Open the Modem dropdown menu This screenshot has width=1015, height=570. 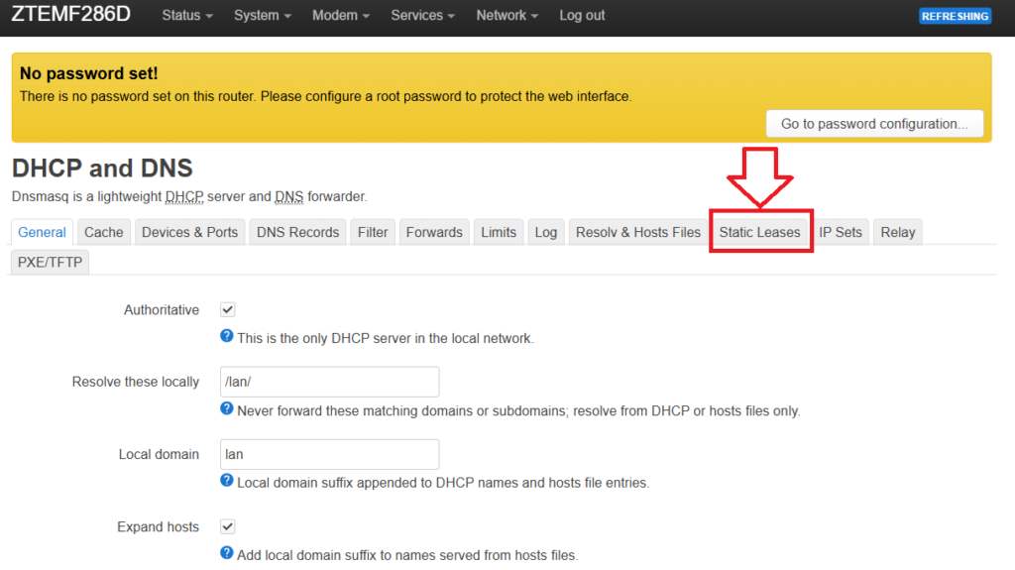tap(340, 16)
